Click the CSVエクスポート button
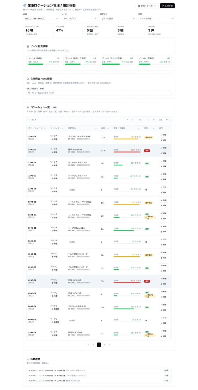198x390 pixels. (x=147, y=6)
